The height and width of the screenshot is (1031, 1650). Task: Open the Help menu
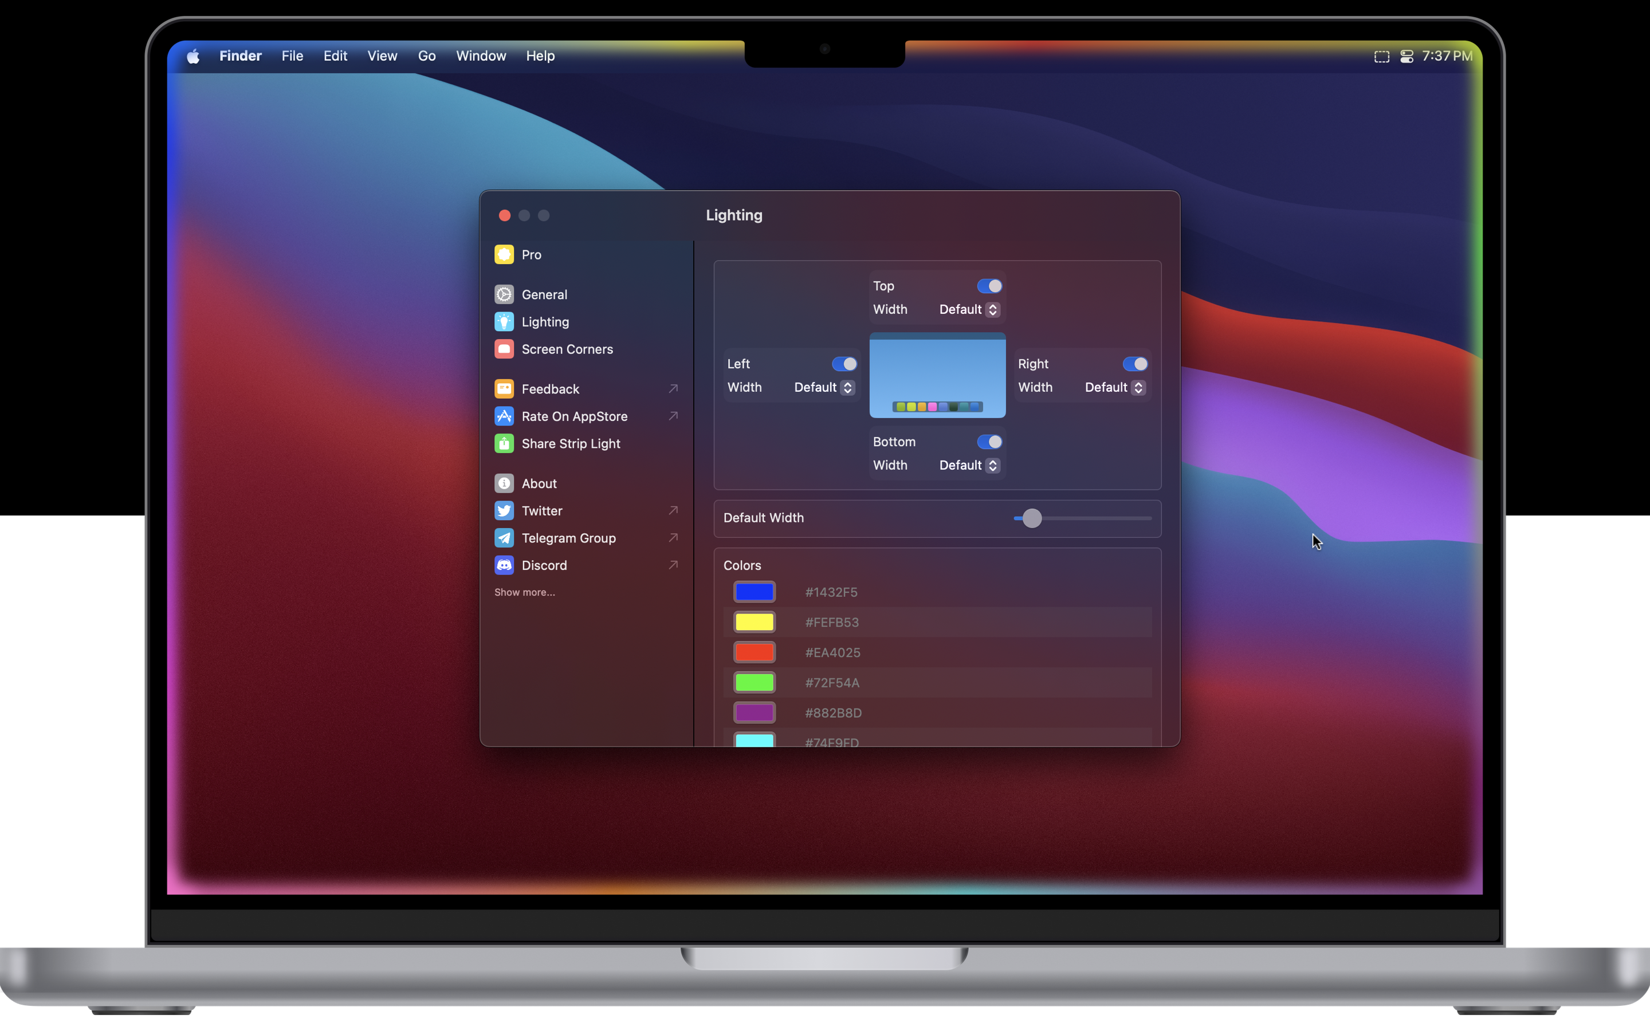coord(541,56)
